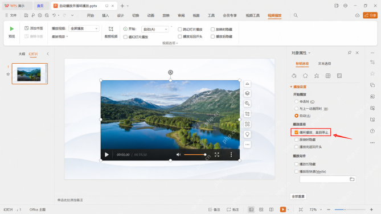Click the Search magnifier in ribbon bar
Screen dimensions: 381x214
tap(296, 15)
